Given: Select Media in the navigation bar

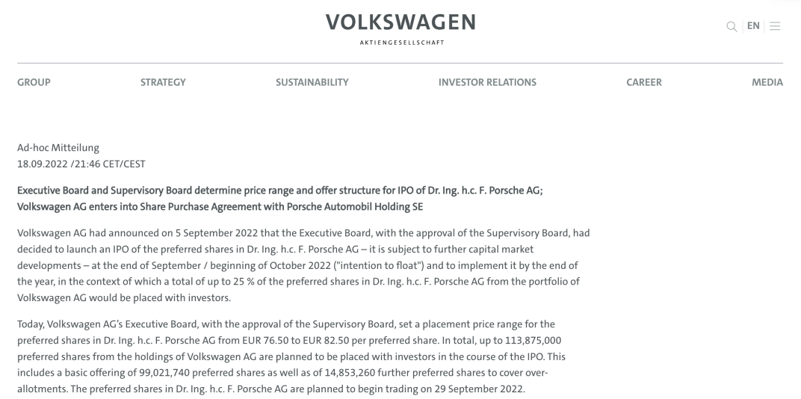Looking at the screenshot, I should pyautogui.click(x=767, y=82).
